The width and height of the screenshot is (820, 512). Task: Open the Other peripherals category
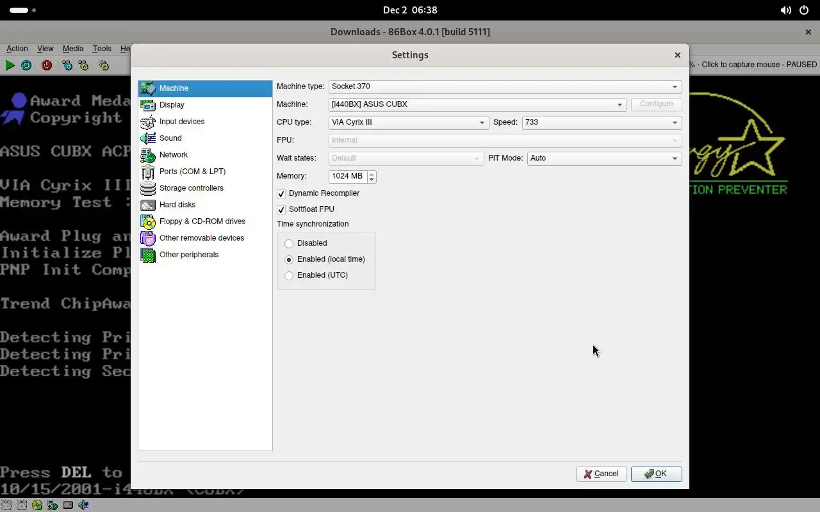205,255
